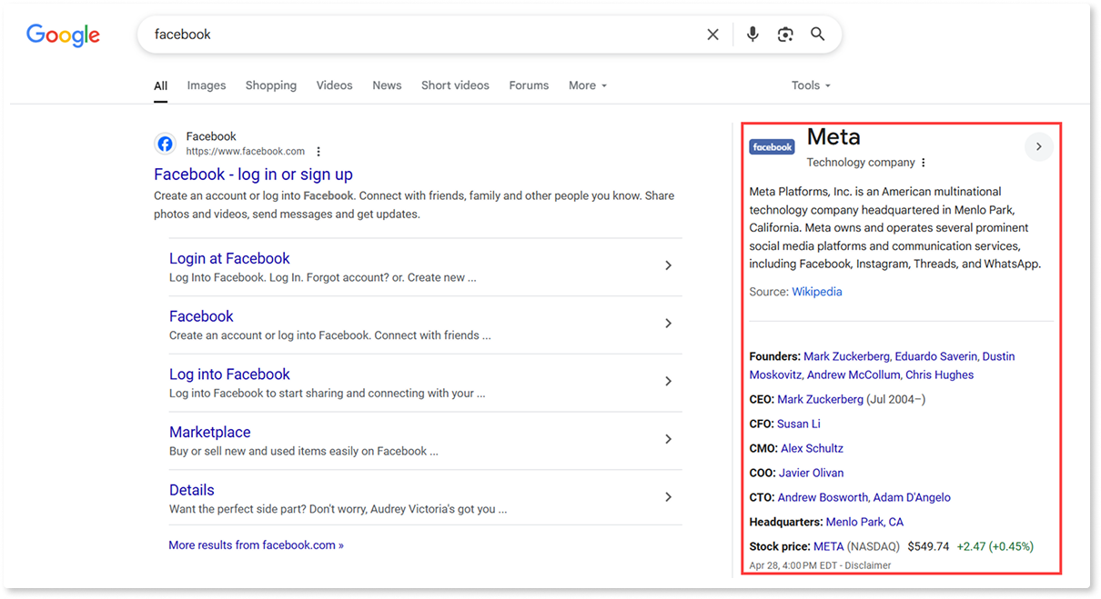The height and width of the screenshot is (599, 1101).
Task: Click the Meta heading in knowledge panel
Action: [833, 137]
